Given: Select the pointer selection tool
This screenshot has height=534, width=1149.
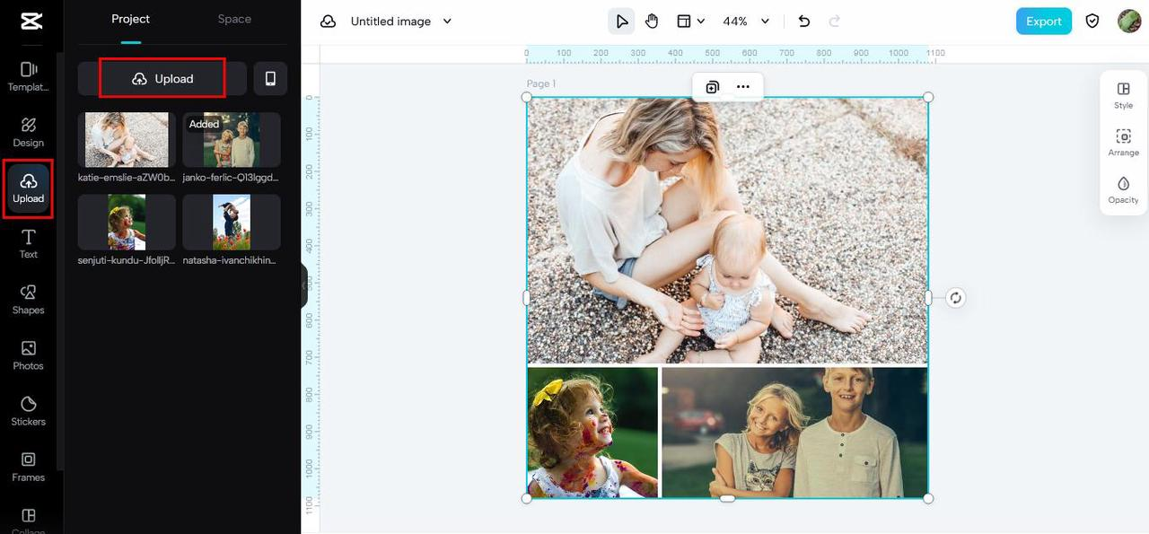Looking at the screenshot, I should (621, 22).
